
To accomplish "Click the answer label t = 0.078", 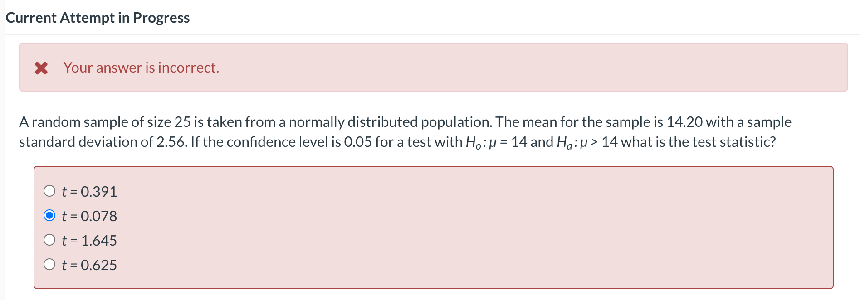I will point(89,216).
